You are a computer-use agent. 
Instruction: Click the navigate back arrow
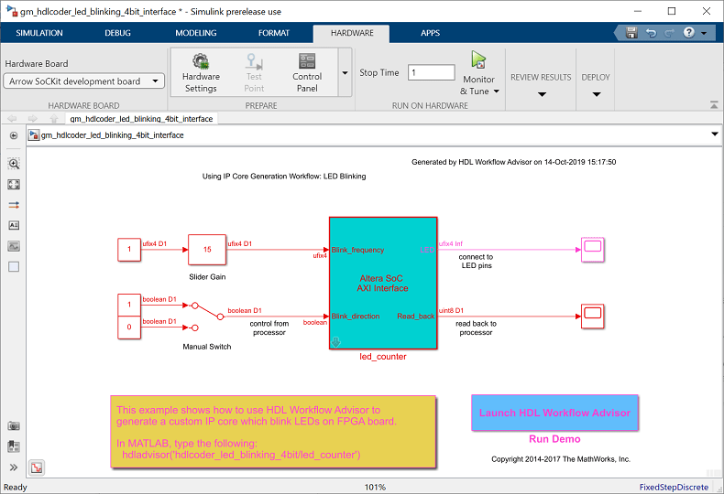pyautogui.click(x=12, y=118)
